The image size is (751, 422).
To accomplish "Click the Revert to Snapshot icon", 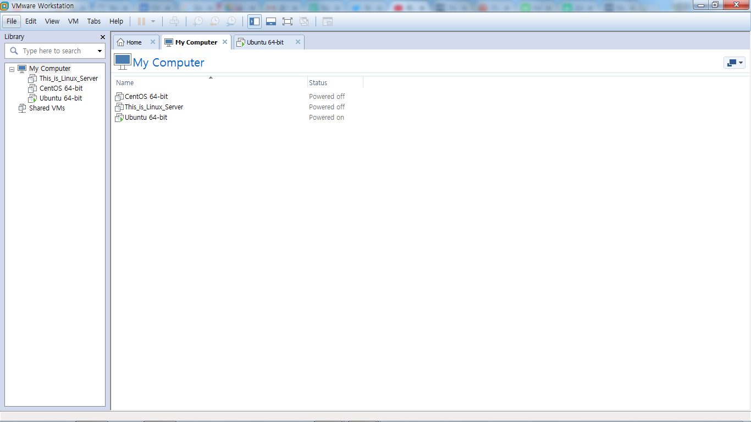I will tap(214, 21).
